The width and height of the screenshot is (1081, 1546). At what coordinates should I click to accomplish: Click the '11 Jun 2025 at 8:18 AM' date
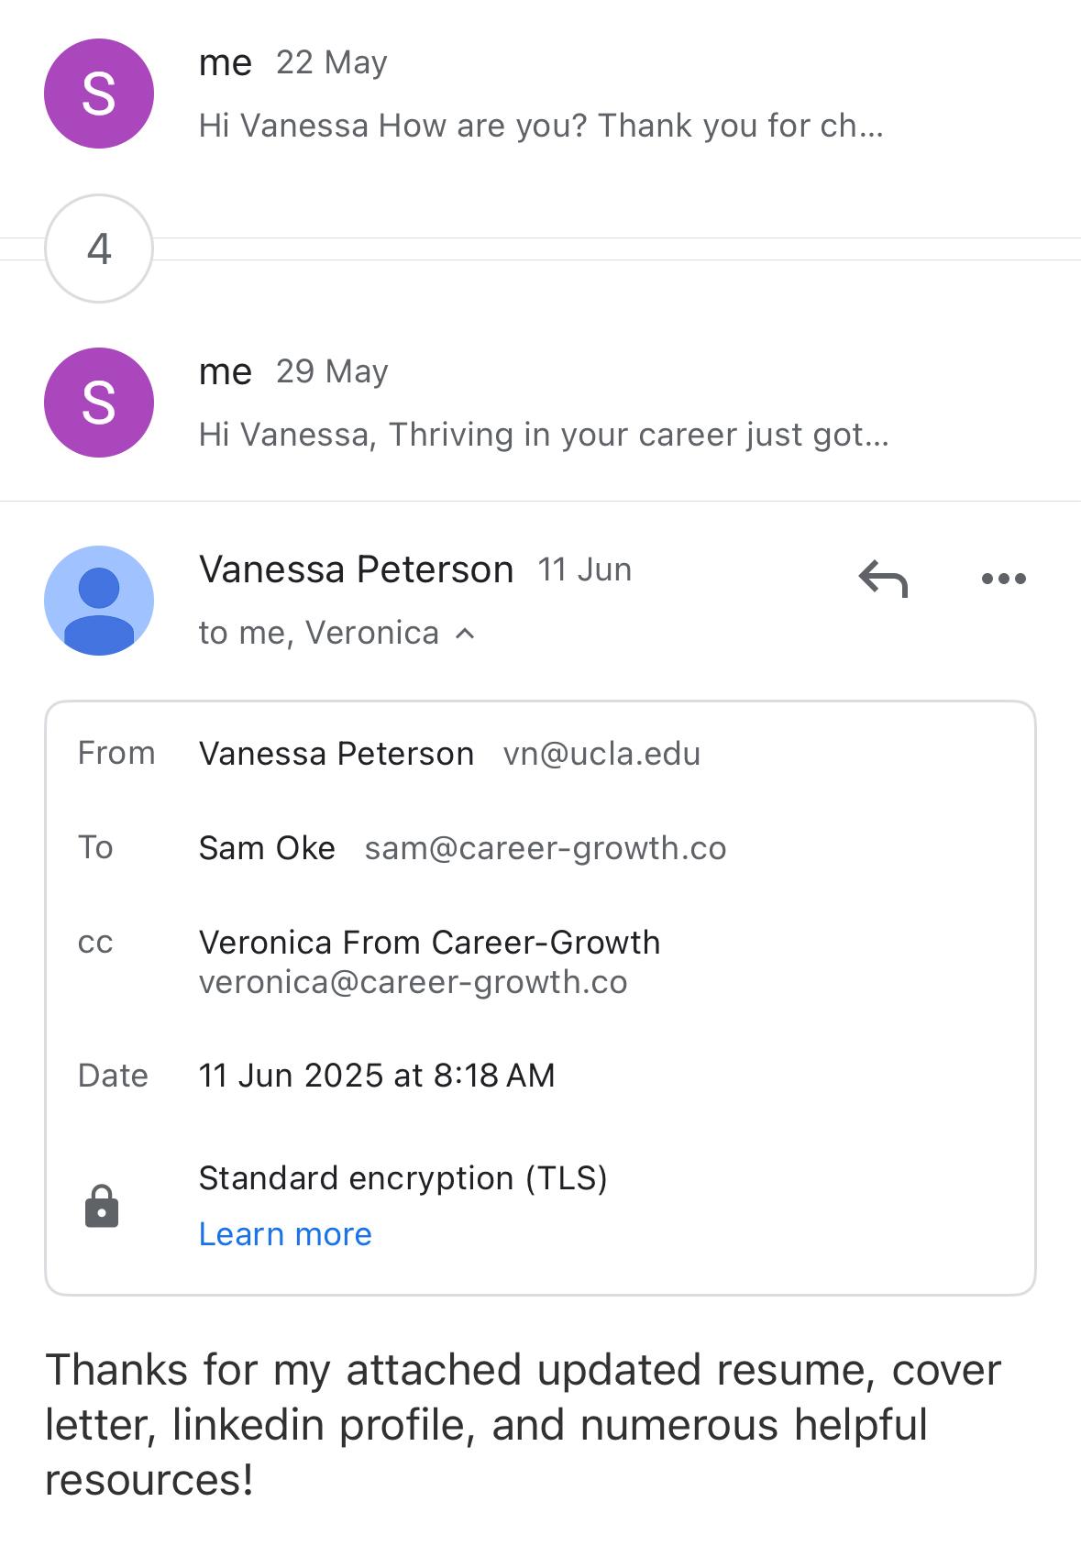(377, 1075)
